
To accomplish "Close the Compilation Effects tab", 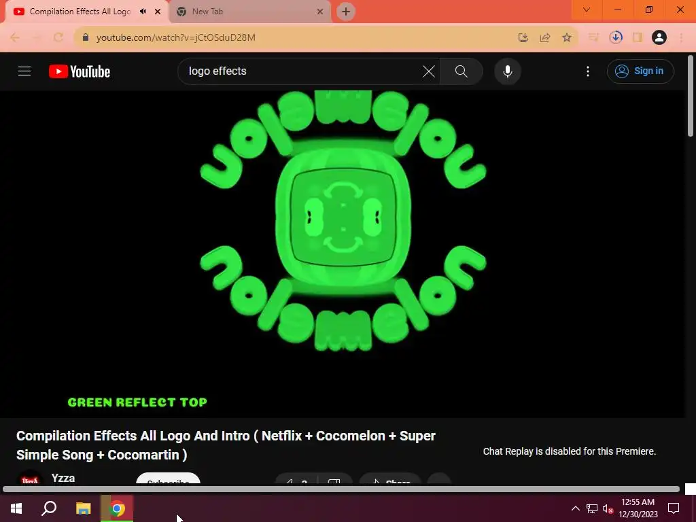I will [158, 12].
